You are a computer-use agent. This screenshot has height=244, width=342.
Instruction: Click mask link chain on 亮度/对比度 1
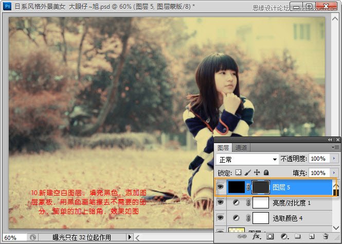[248, 203]
